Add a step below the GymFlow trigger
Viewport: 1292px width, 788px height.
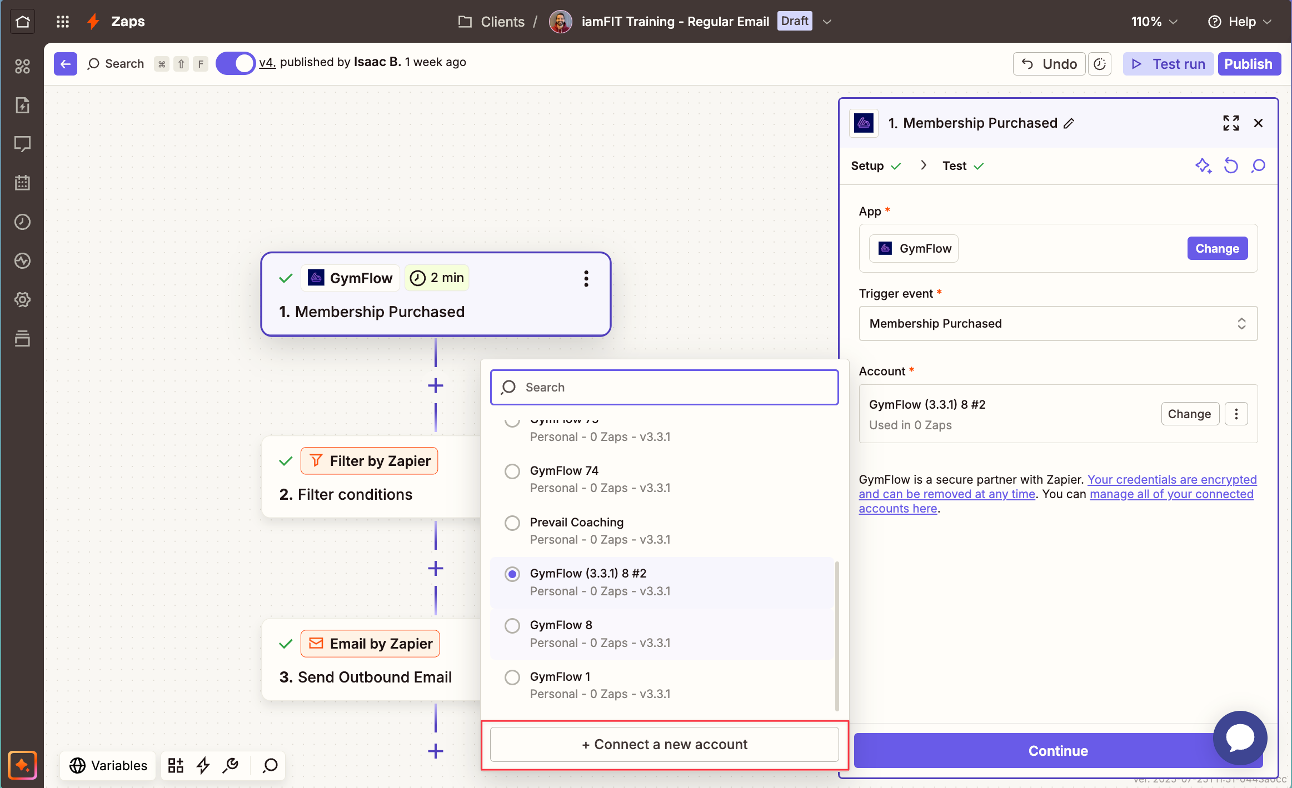(436, 385)
